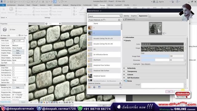The height and width of the screenshot is (111, 197).
Task: Close the 3D view tab
Action: tap(60, 23)
